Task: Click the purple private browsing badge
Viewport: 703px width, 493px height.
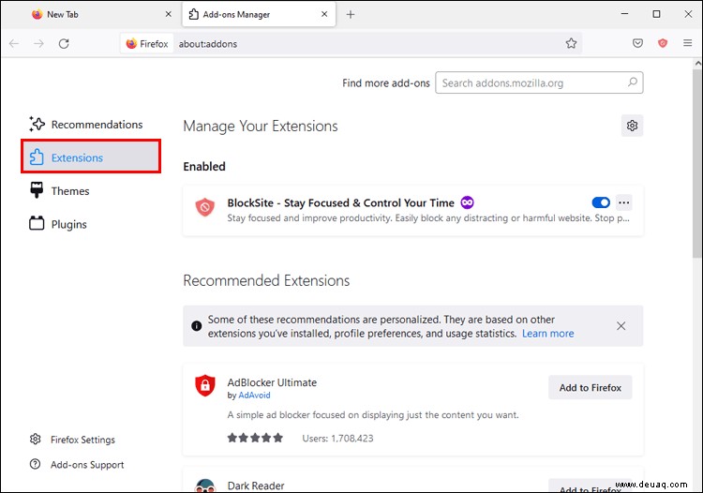Action: [x=467, y=202]
